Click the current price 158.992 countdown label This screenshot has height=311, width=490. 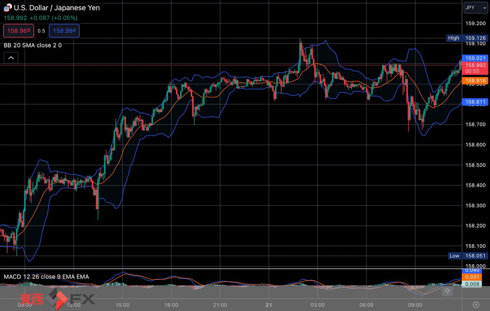[x=475, y=68]
